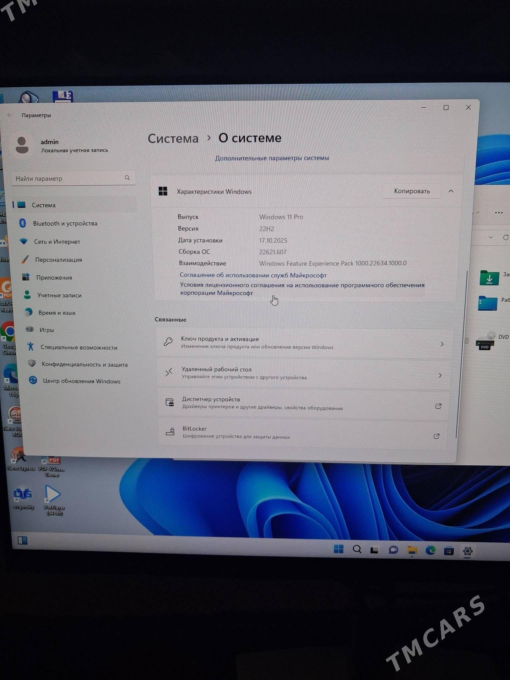Click Explorer window's three-dot more menu
The height and width of the screenshot is (680, 510).
[x=499, y=213]
